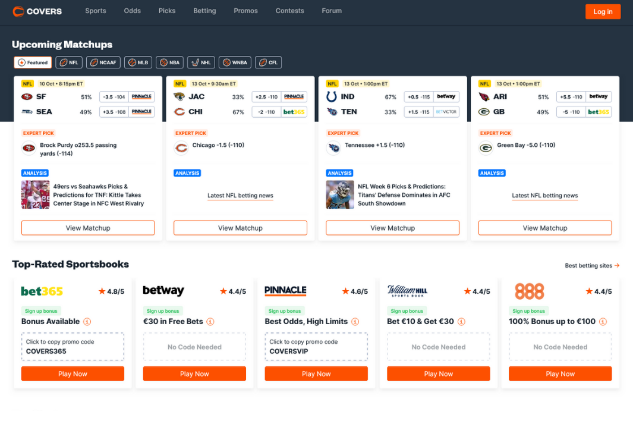Open the Betting menu
Viewport: 633px width, 446px height.
pyautogui.click(x=204, y=11)
